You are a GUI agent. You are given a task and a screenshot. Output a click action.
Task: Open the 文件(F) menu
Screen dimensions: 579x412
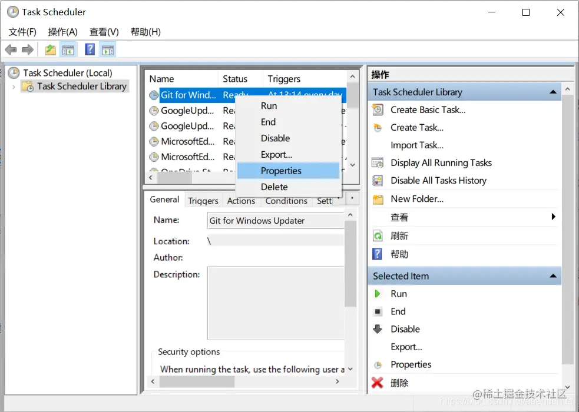point(22,32)
